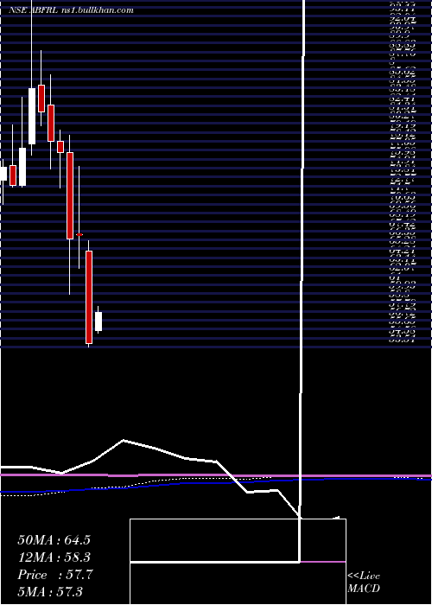Viewport: 432px width, 605px height.
Task: Click the 5MA : 57.3 value
Action: coord(49,591)
